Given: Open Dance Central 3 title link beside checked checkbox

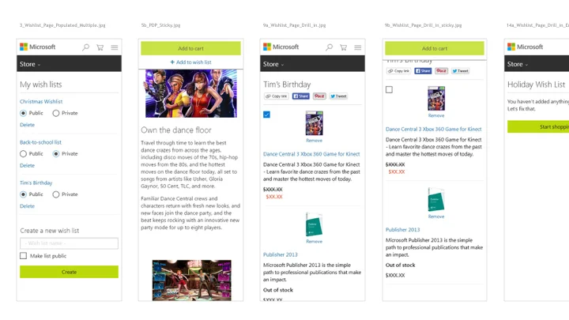Looking at the screenshot, I should 311,154.
